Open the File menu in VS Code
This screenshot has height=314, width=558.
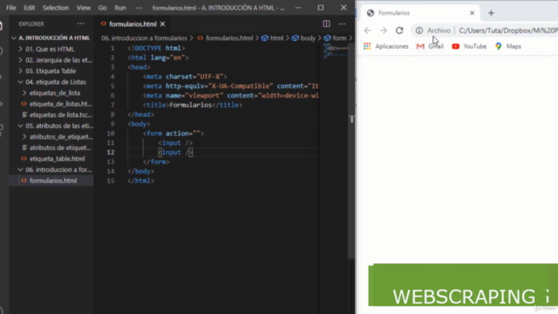11,8
